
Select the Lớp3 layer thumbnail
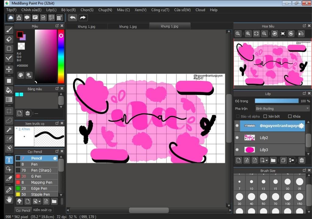click(250, 150)
